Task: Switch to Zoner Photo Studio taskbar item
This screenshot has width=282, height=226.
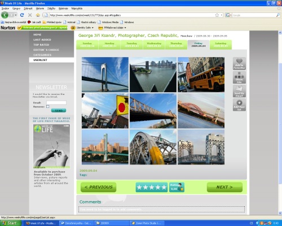Action: click(147, 223)
